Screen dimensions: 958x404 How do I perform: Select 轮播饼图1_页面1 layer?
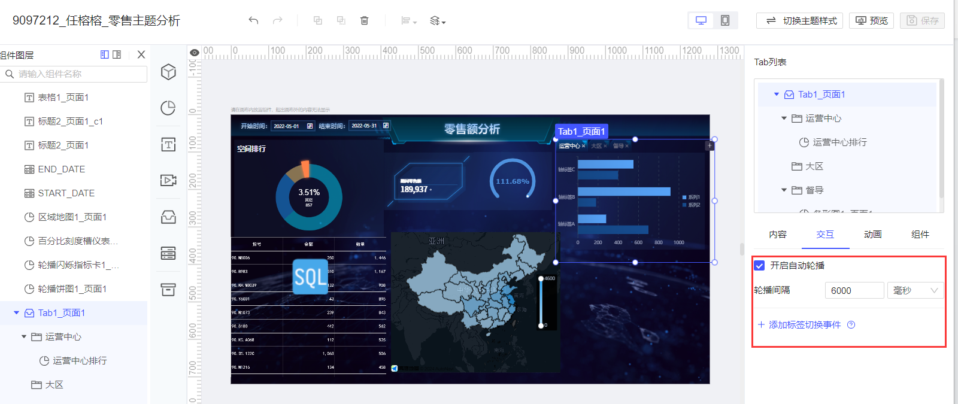[x=74, y=289]
